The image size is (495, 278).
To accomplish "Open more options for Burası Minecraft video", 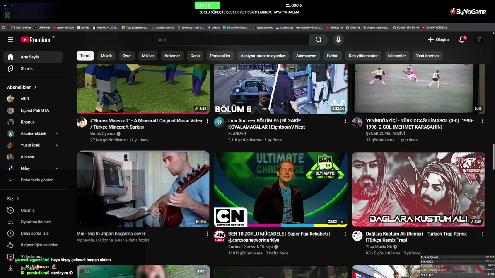I will [207, 121].
